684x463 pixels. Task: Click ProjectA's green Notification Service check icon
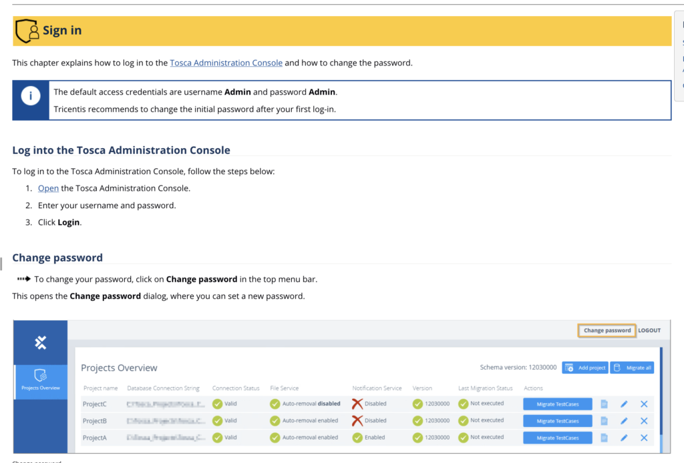click(x=357, y=438)
